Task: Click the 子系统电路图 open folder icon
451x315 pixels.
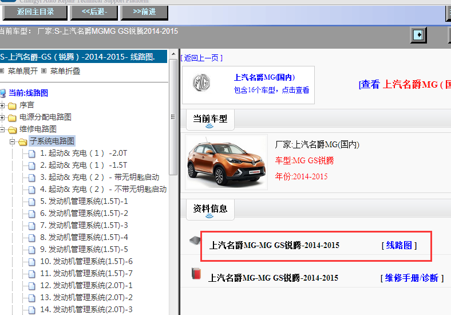Action: [x=23, y=141]
